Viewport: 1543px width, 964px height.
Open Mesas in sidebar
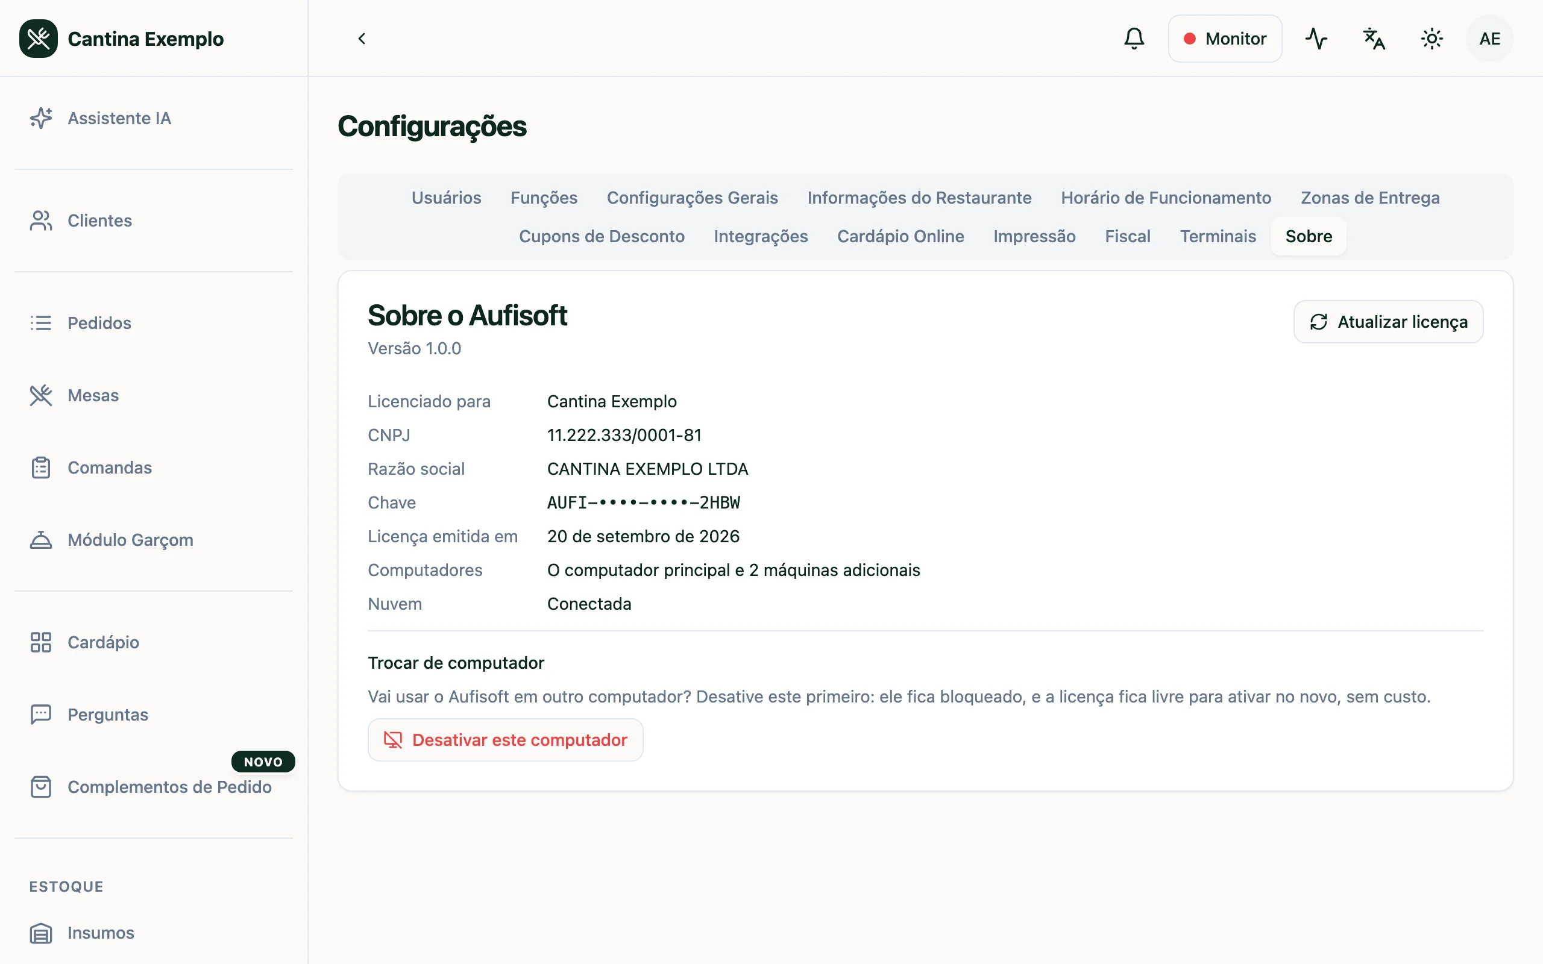(x=154, y=395)
